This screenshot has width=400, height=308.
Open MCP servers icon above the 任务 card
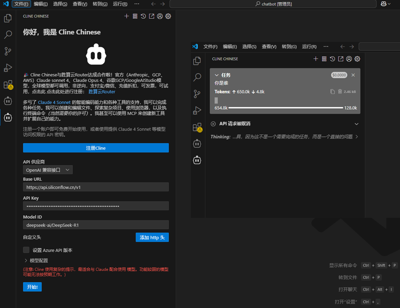324,59
